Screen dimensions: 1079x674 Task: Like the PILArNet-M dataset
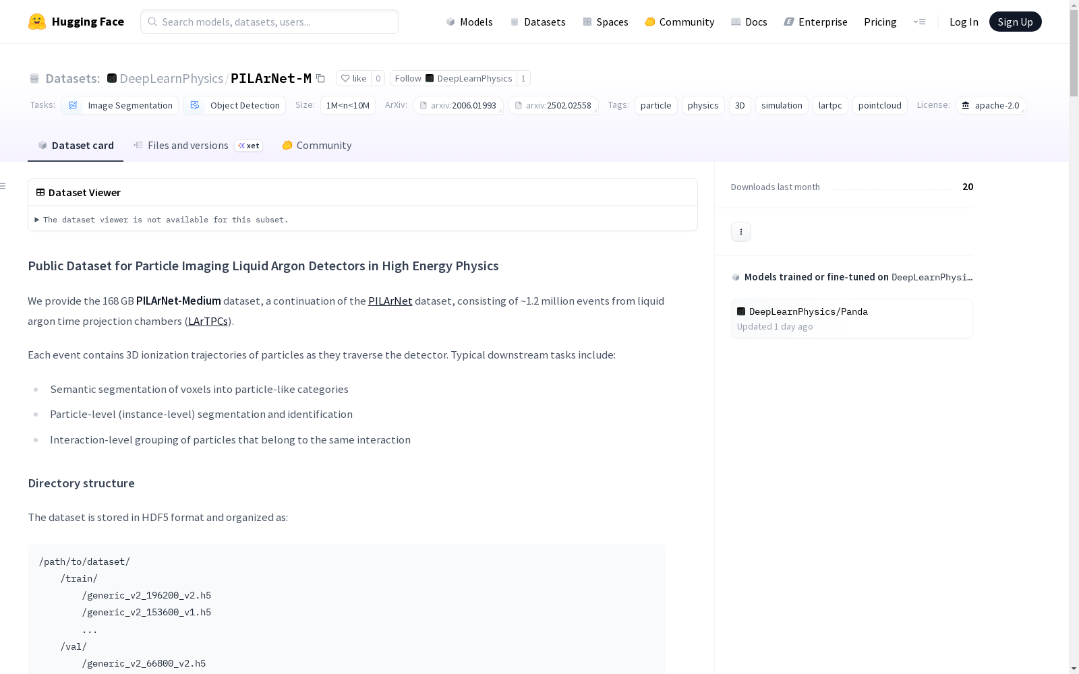click(353, 79)
